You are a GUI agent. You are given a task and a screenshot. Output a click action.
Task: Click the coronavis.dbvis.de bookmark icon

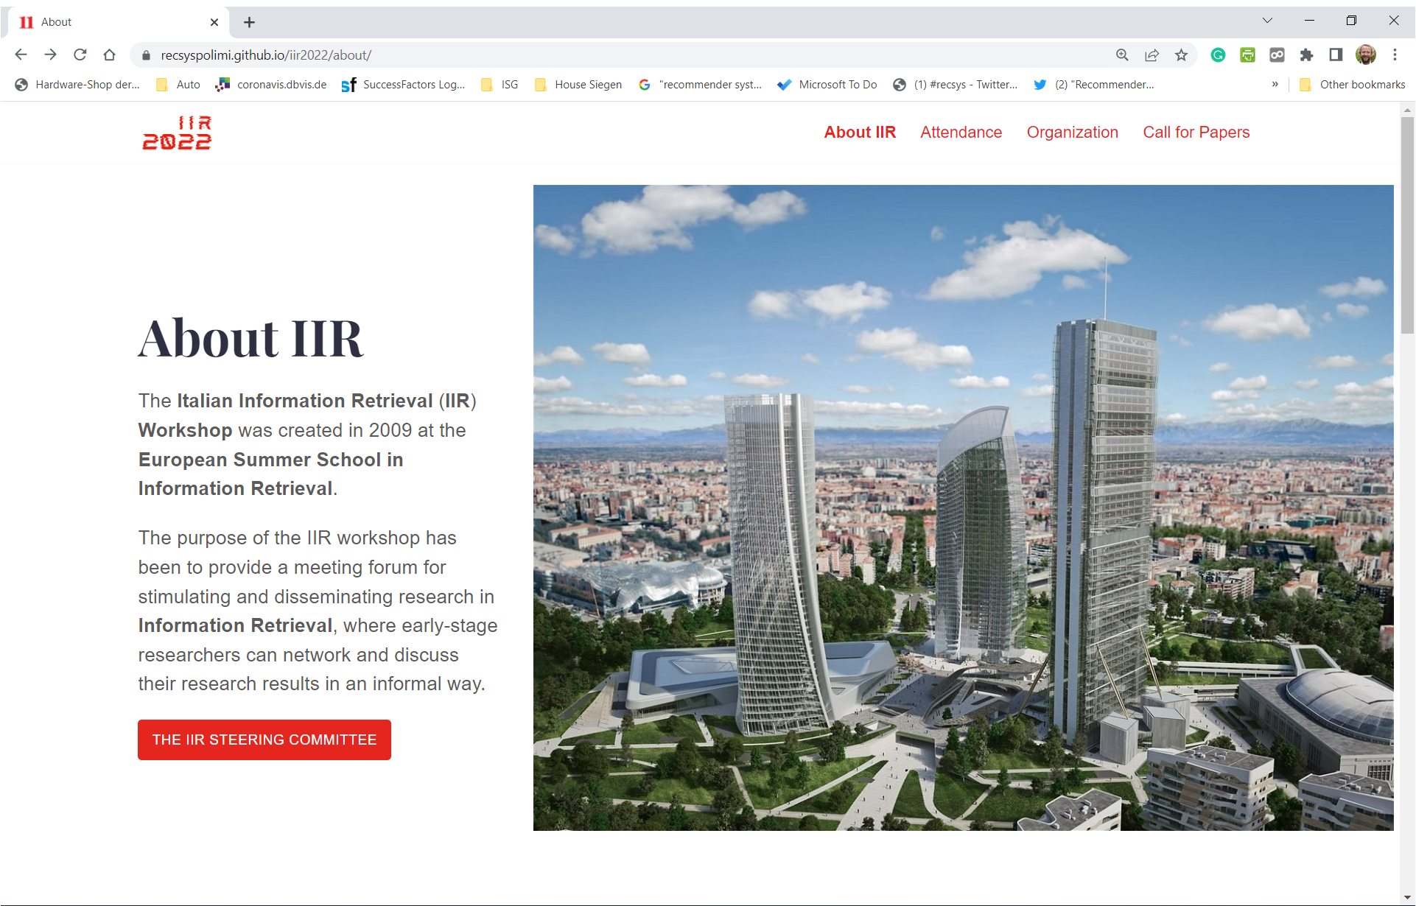(223, 85)
